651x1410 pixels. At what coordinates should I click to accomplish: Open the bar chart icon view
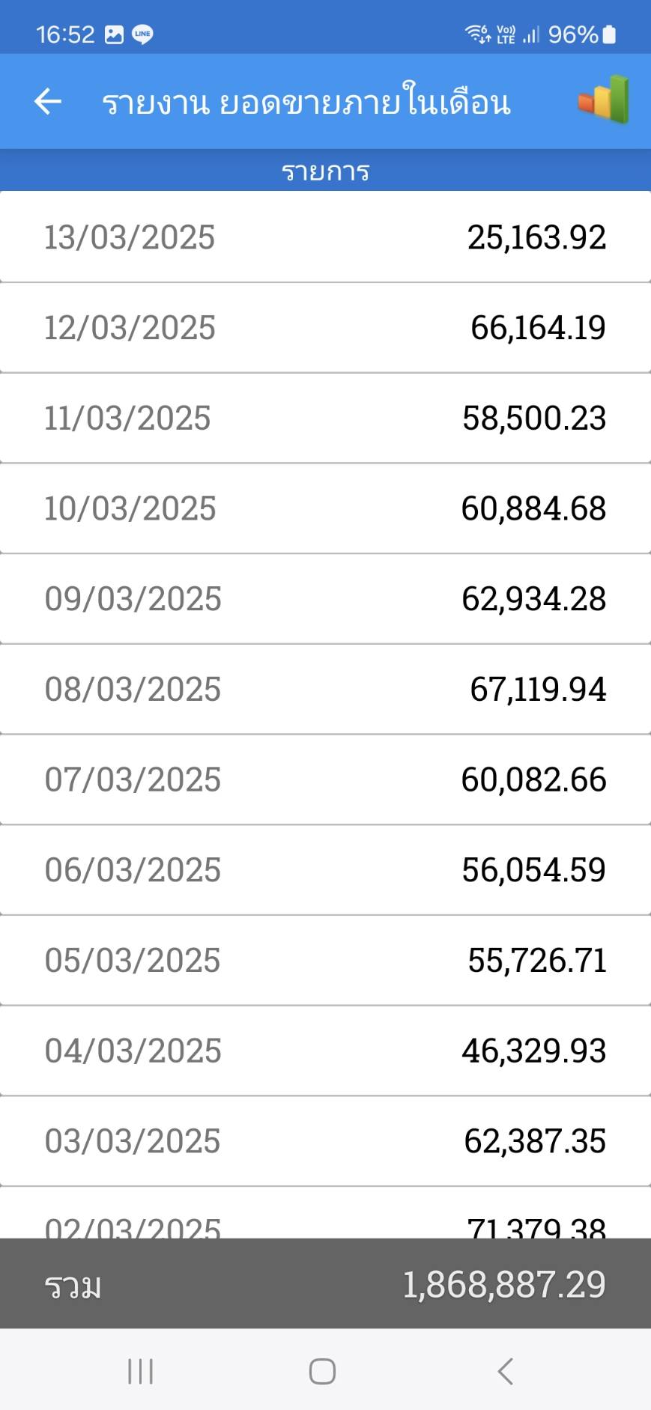603,100
